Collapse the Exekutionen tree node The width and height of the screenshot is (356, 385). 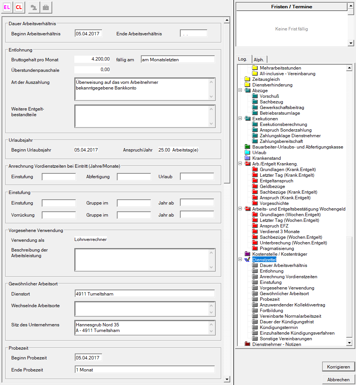(x=240, y=119)
